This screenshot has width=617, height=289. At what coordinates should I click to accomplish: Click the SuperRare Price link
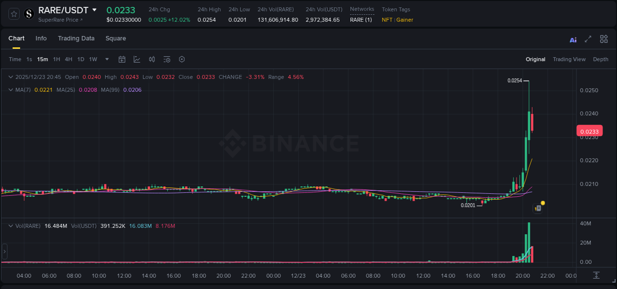tap(58, 20)
